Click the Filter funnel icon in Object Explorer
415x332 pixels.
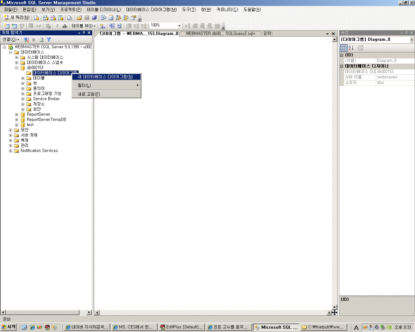49,40
